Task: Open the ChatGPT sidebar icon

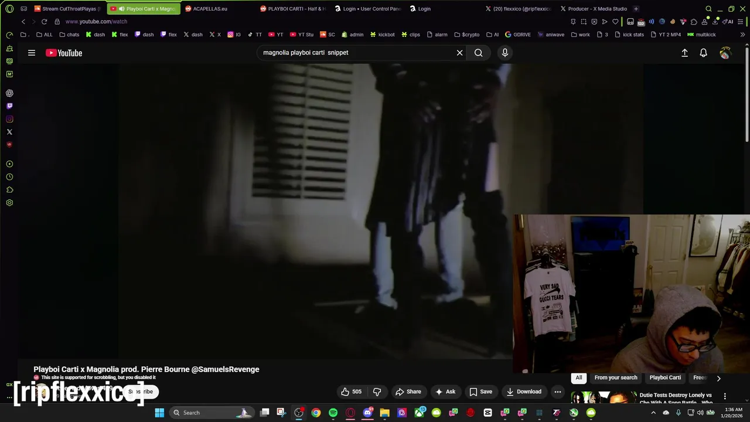Action: tap(9, 93)
